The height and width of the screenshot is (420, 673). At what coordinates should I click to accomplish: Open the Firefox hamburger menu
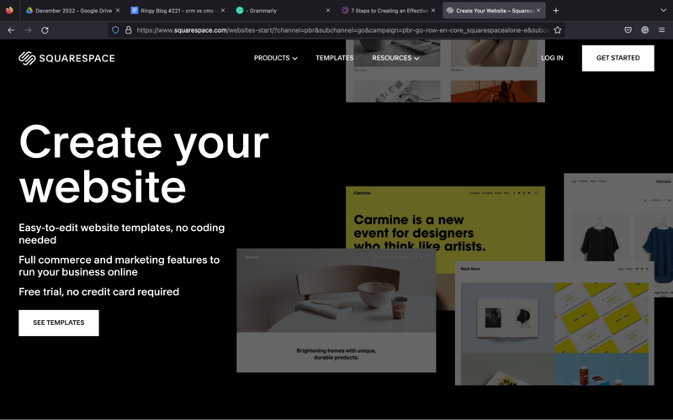(x=661, y=30)
